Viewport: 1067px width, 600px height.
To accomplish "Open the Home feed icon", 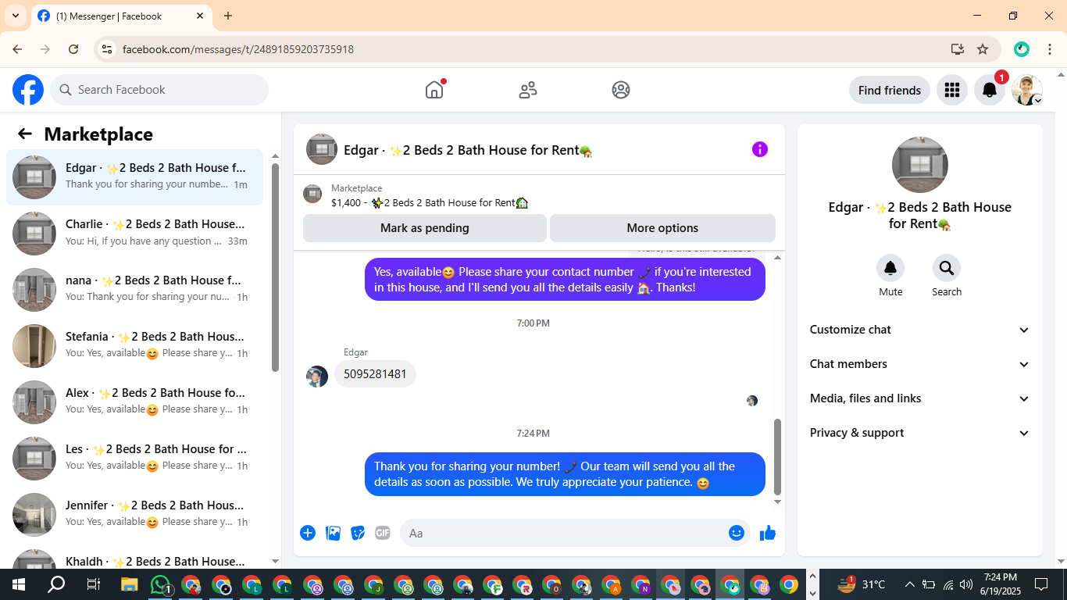I will pyautogui.click(x=434, y=90).
